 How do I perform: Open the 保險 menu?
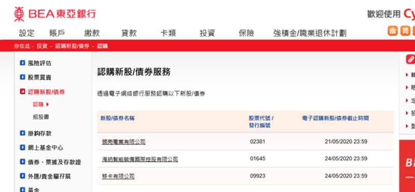246,33
